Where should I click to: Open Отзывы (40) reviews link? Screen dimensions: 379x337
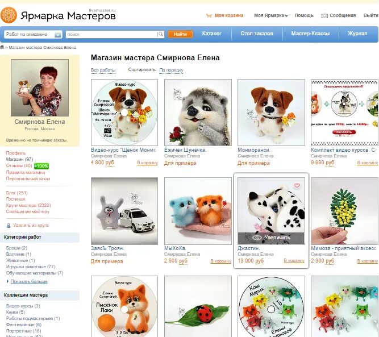click(x=19, y=165)
